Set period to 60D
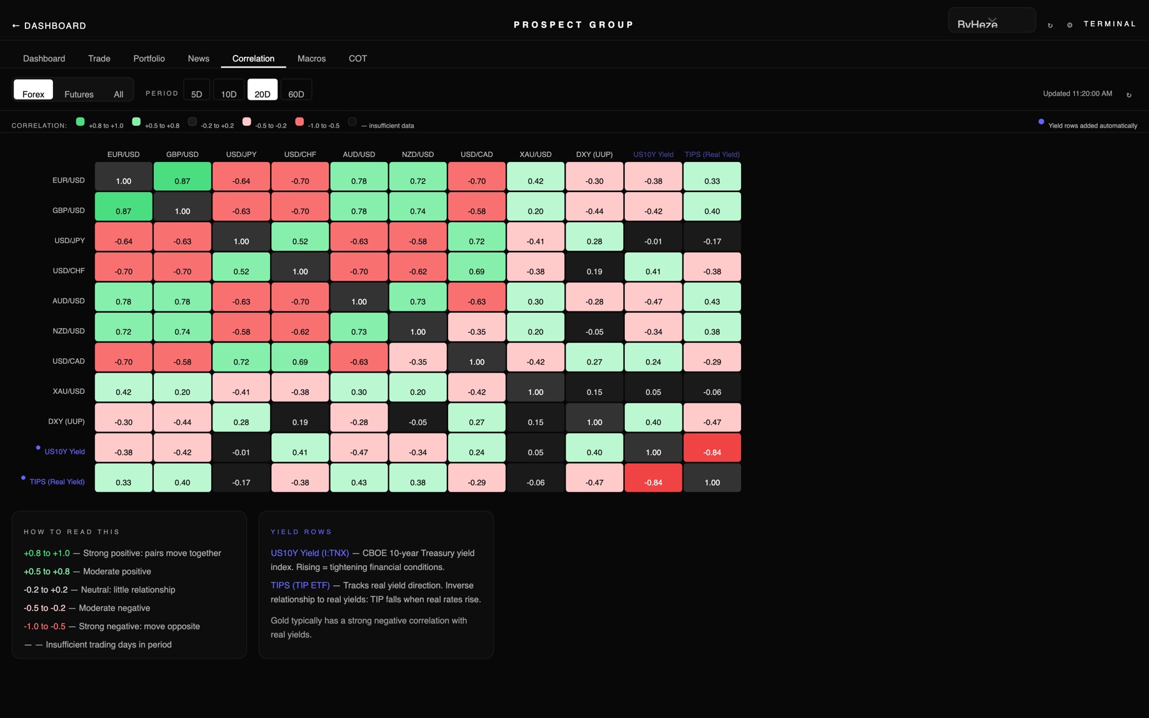Viewport: 1149px width, 718px height. coord(296,90)
